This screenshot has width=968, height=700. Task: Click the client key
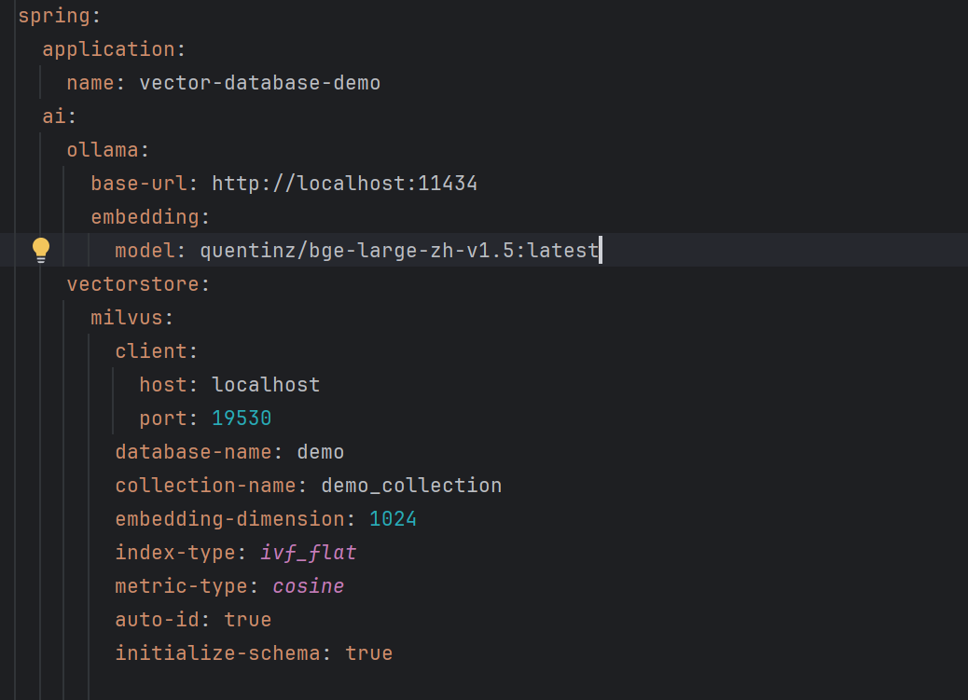(151, 351)
